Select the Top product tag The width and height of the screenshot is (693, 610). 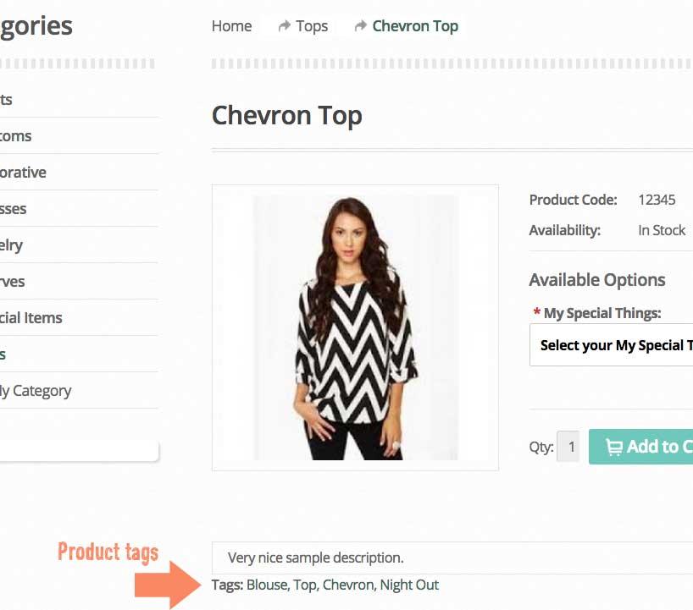click(304, 585)
